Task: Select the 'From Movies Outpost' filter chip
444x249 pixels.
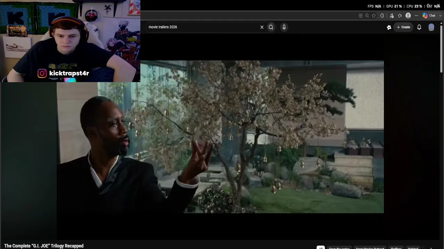Action: point(370,248)
